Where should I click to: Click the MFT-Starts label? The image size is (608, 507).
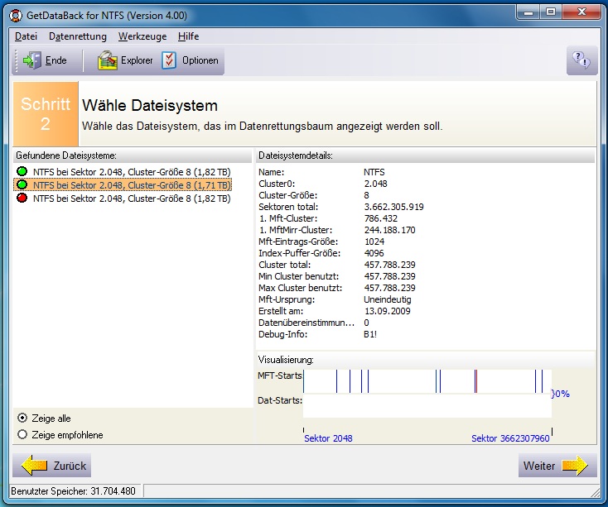tap(280, 375)
